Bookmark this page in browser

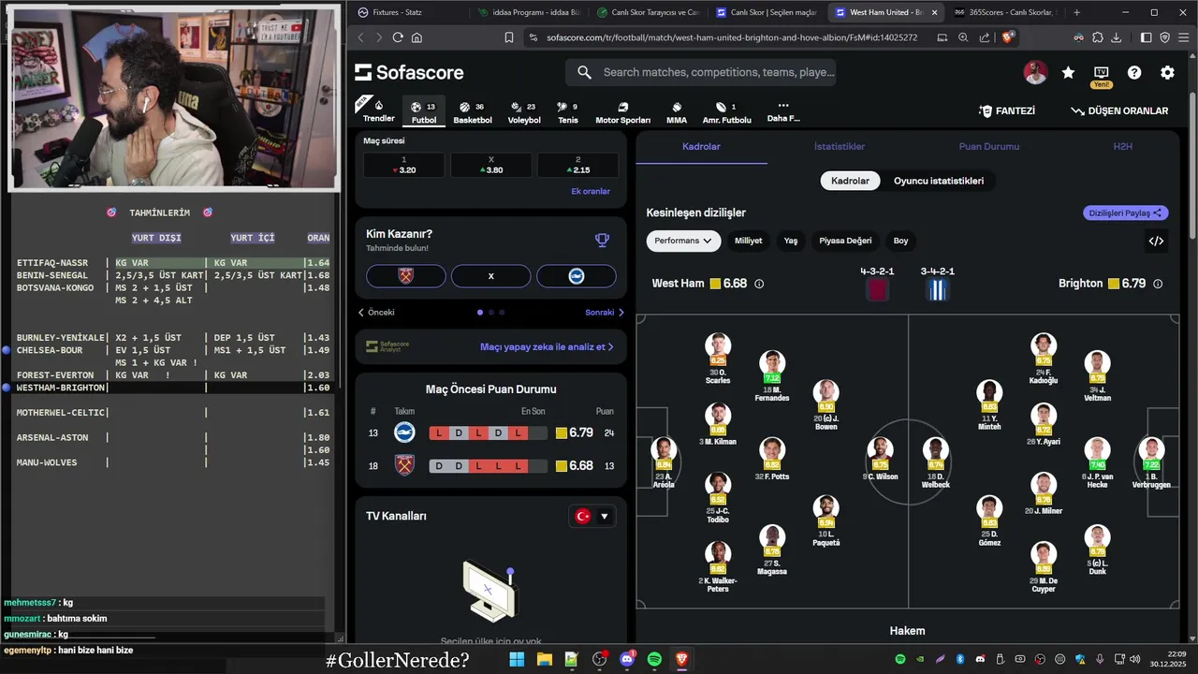tap(509, 37)
